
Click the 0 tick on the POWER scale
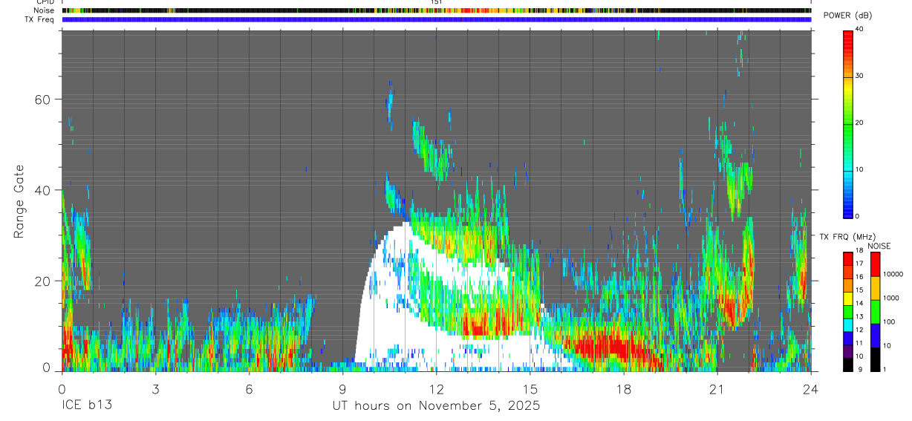857,216
